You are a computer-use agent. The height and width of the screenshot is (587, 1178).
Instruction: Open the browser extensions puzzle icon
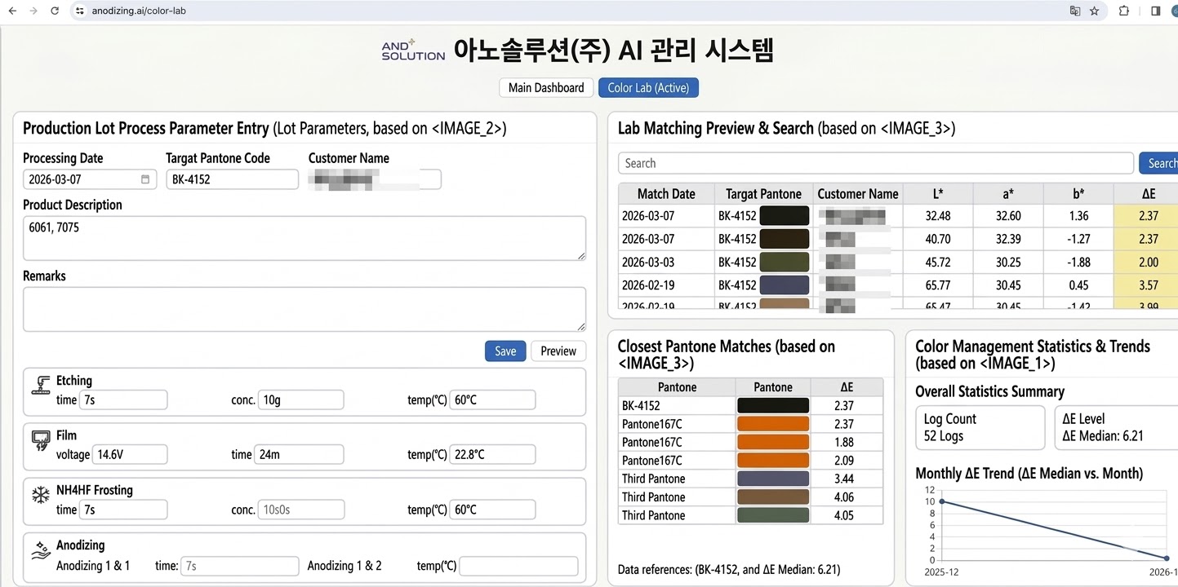pyautogui.click(x=1124, y=11)
